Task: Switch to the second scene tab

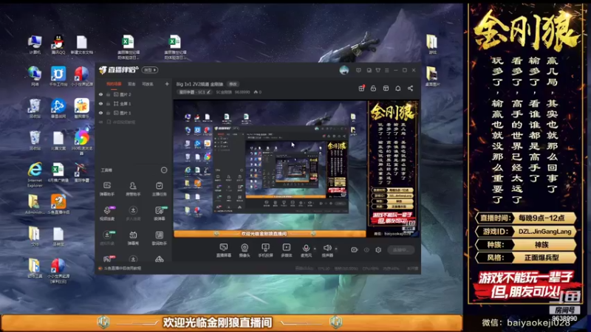Action: click(131, 84)
